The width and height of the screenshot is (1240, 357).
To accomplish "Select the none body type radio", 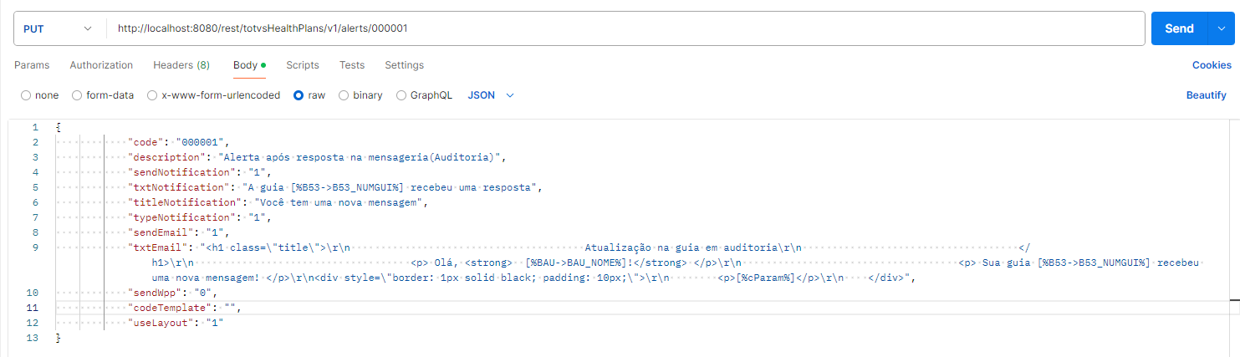I will [x=26, y=95].
